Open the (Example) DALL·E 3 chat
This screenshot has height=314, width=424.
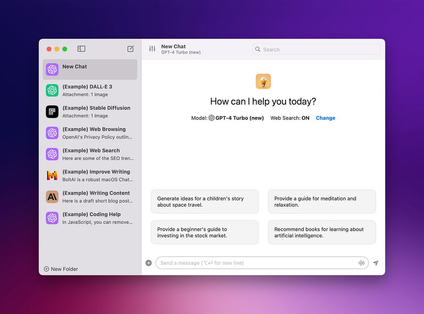click(x=90, y=90)
